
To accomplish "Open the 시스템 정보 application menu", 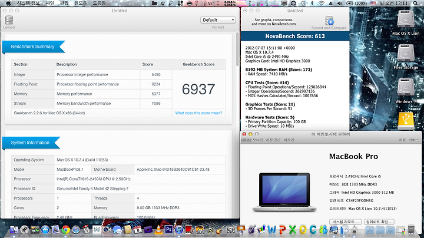I will point(28,4).
